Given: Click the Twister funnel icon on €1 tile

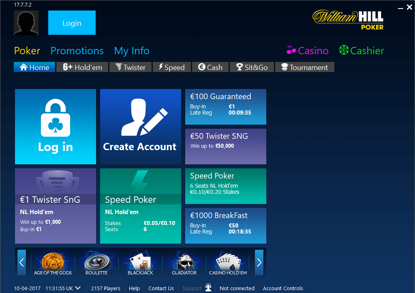Looking at the screenshot, I should coord(58,181).
